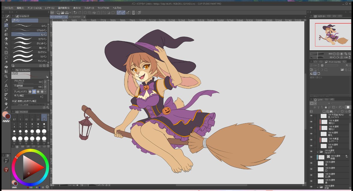Select brush size preset 12
The height and width of the screenshot is (191, 353).
click(14, 132)
